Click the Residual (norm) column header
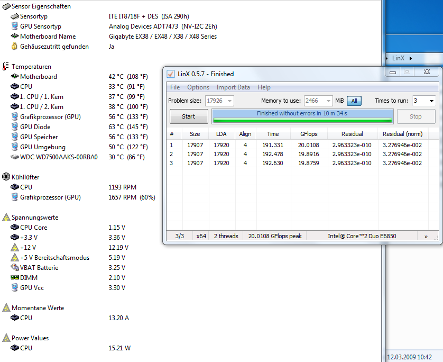Image resolution: width=443 pixels, height=362 pixels. (403, 134)
